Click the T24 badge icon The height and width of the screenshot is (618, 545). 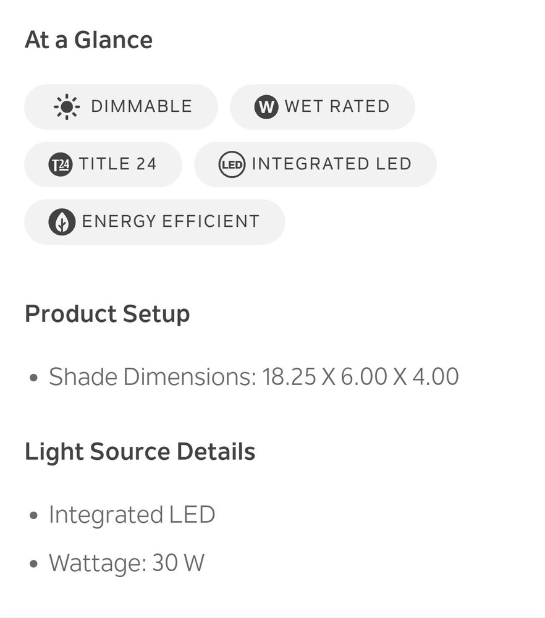61,164
